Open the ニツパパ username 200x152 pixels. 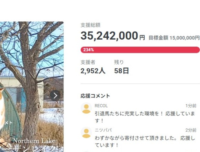103,130
